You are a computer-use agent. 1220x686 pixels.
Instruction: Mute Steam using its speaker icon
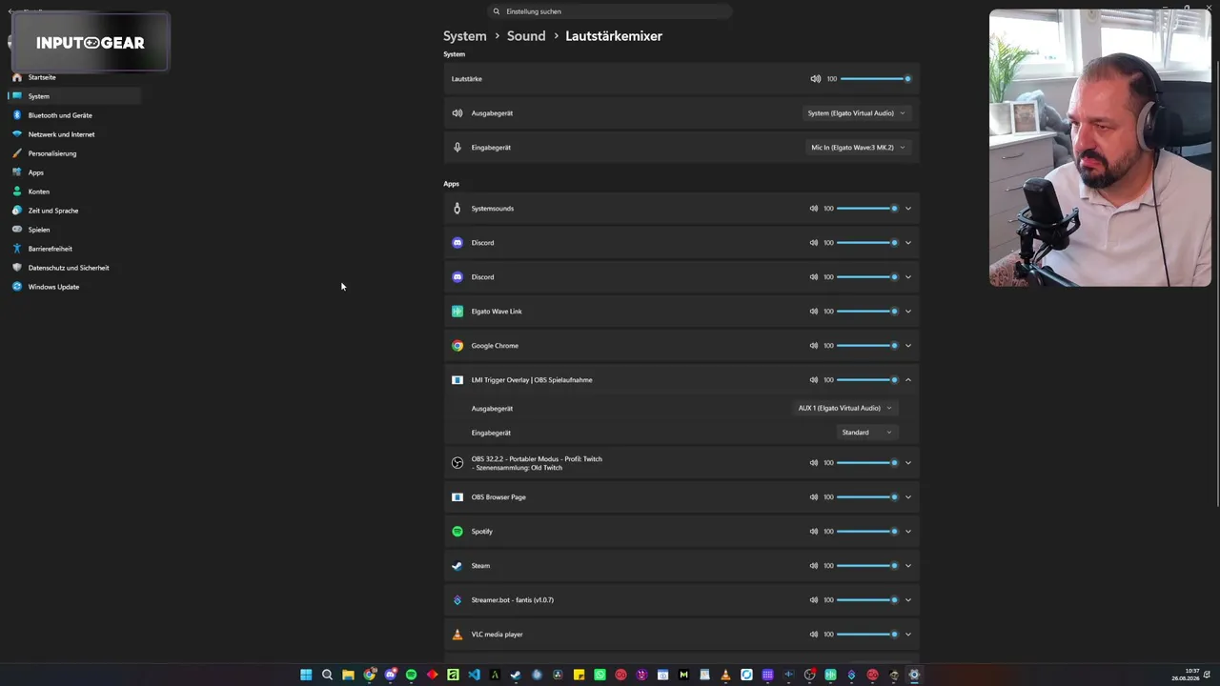[814, 566]
